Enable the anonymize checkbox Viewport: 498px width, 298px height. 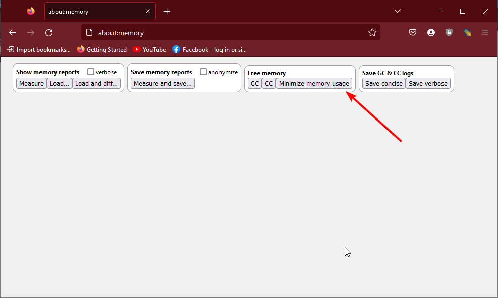point(203,72)
